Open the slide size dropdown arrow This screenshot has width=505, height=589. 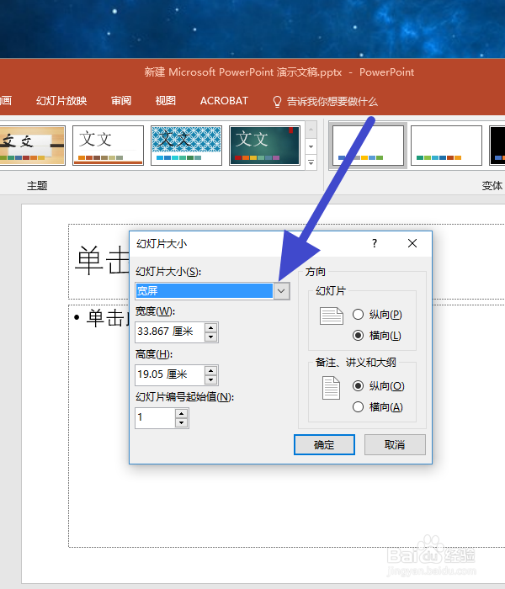pos(282,291)
